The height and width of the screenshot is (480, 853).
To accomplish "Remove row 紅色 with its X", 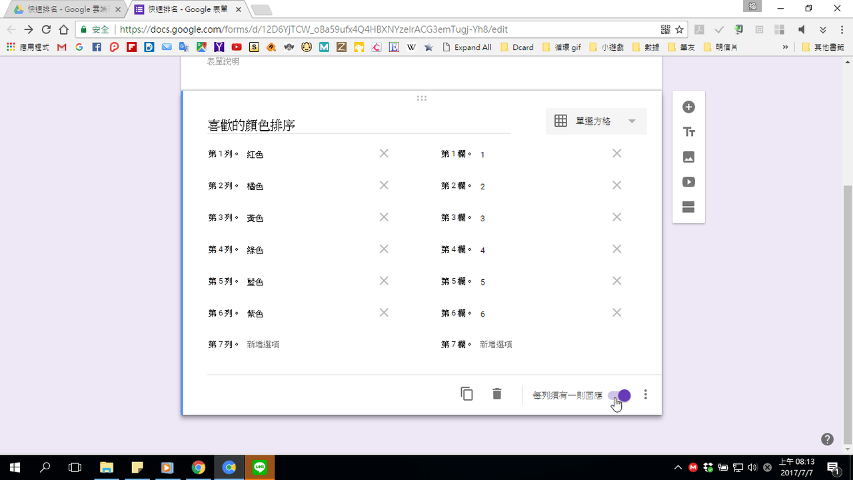I will click(x=384, y=153).
